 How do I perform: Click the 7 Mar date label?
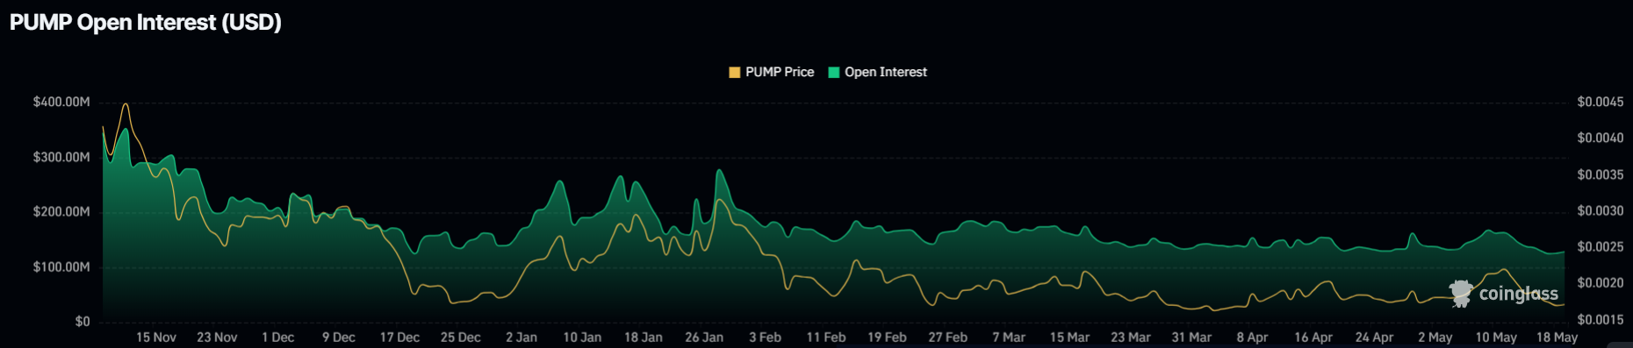(1009, 337)
